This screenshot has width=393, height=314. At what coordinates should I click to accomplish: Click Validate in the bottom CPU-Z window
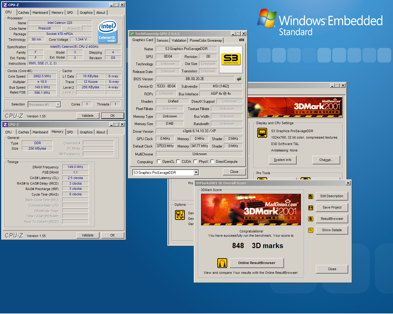pyautogui.click(x=88, y=235)
